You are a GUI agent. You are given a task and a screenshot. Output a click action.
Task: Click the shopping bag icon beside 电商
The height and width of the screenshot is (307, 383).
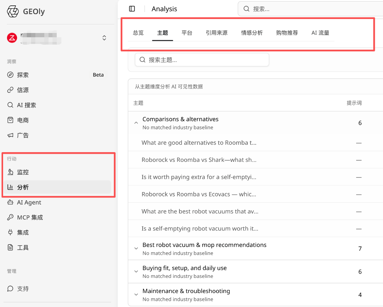point(10,120)
